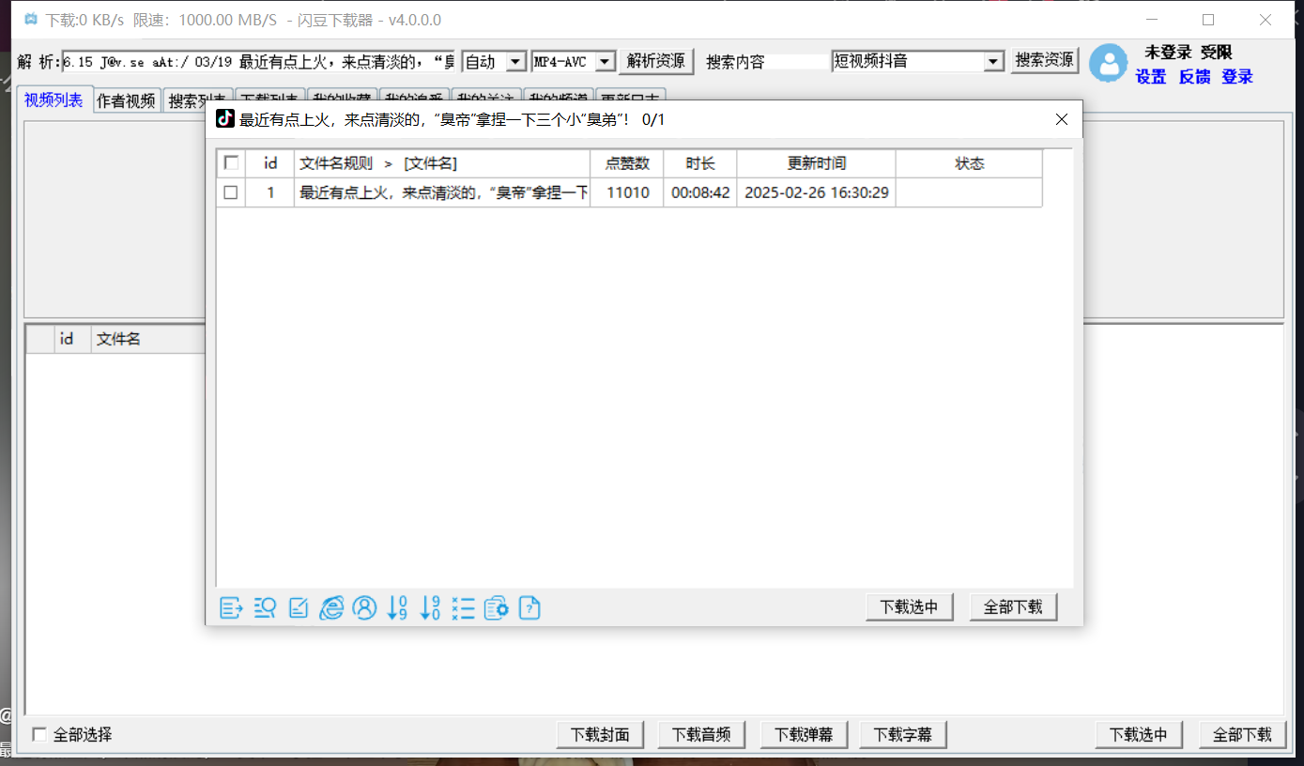
Task: Click the 文件名规则 column header
Action: [442, 163]
